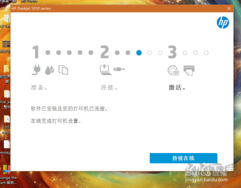Click the power plug icon under step 1
Viewport: 241px width, 188px height.
(x=36, y=70)
